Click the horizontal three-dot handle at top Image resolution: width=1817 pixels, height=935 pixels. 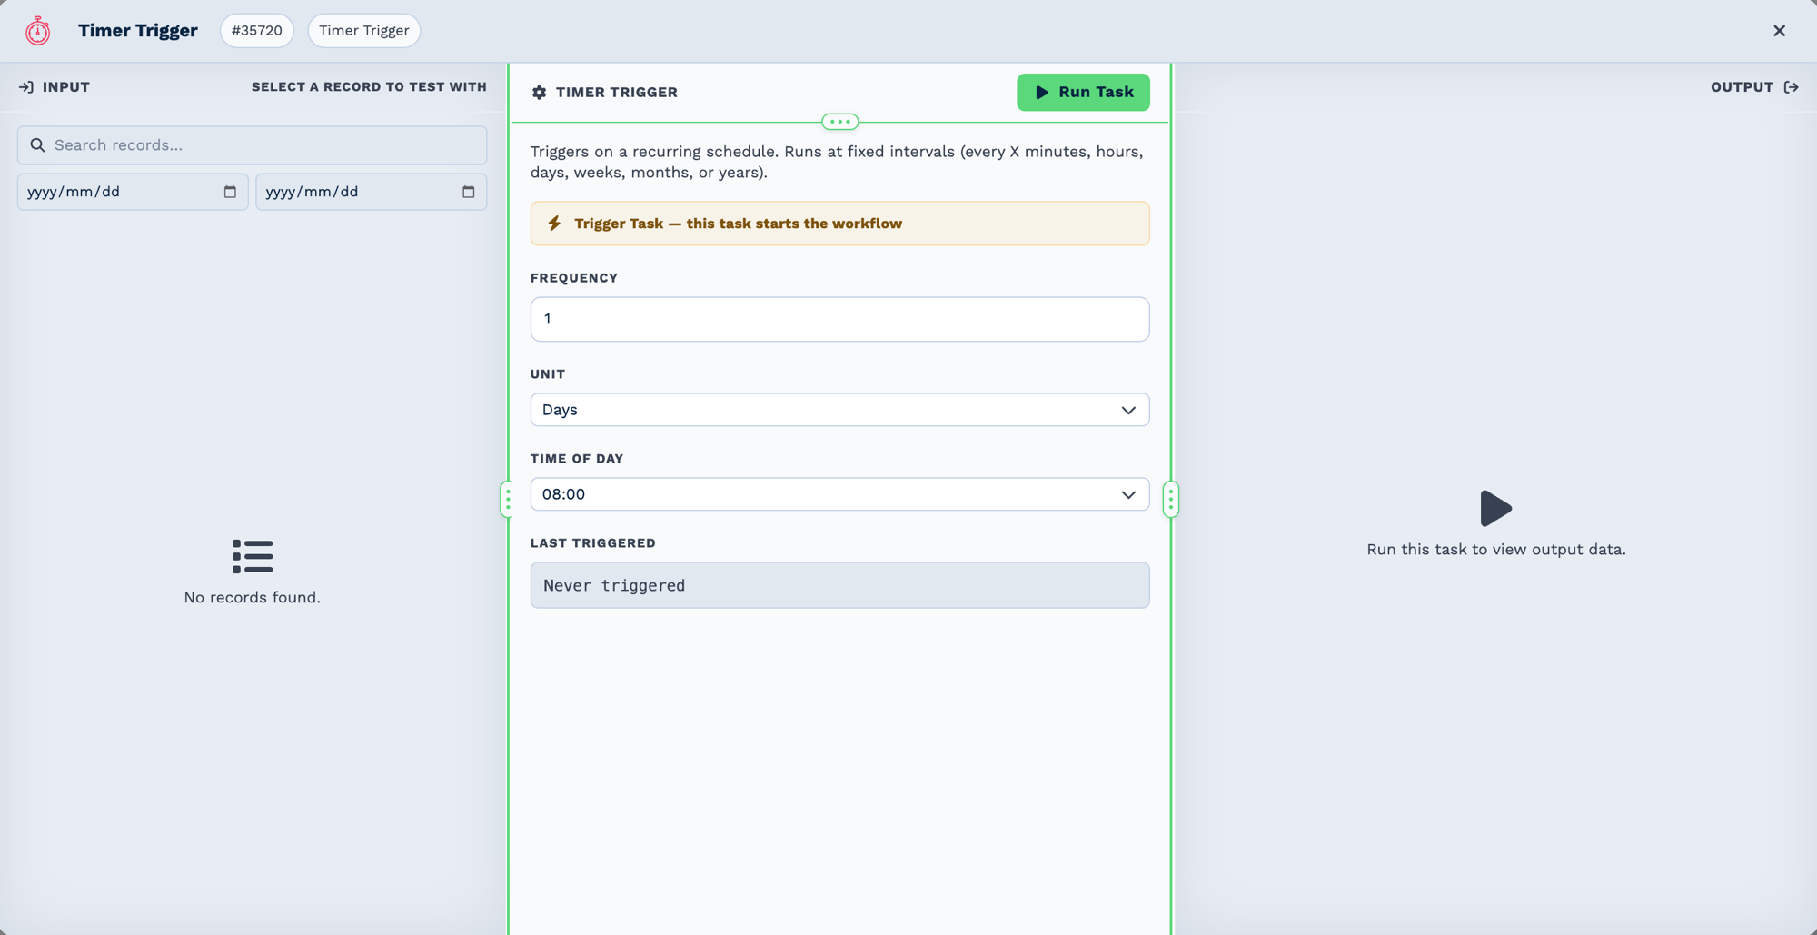[x=839, y=122]
